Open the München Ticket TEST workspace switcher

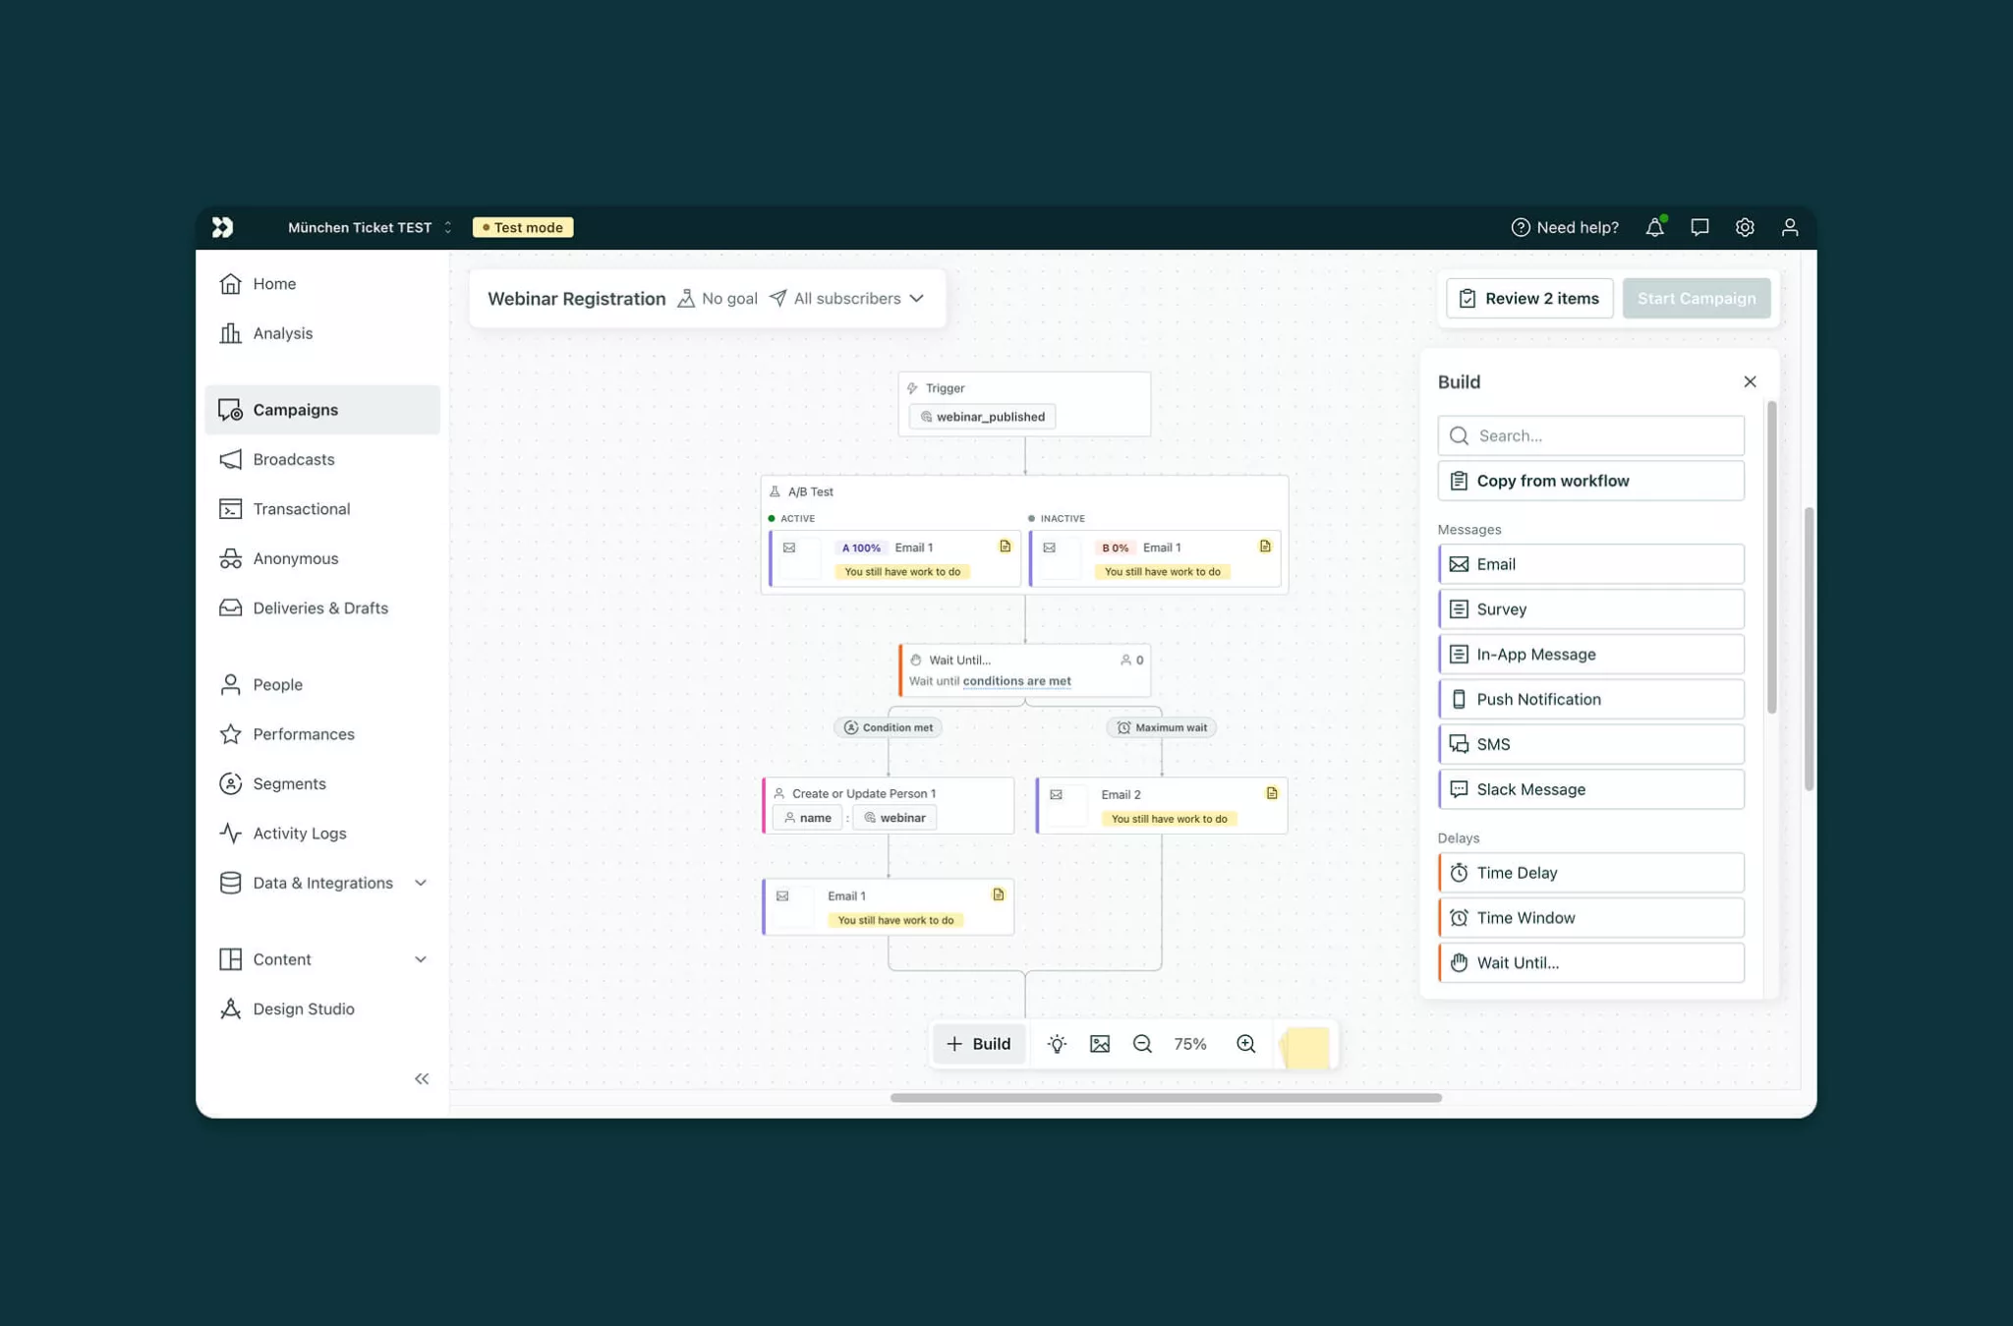click(369, 227)
